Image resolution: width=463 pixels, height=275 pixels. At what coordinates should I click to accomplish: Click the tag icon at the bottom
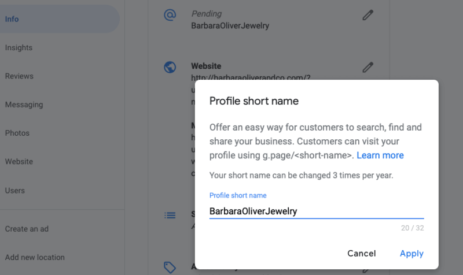coord(170,267)
